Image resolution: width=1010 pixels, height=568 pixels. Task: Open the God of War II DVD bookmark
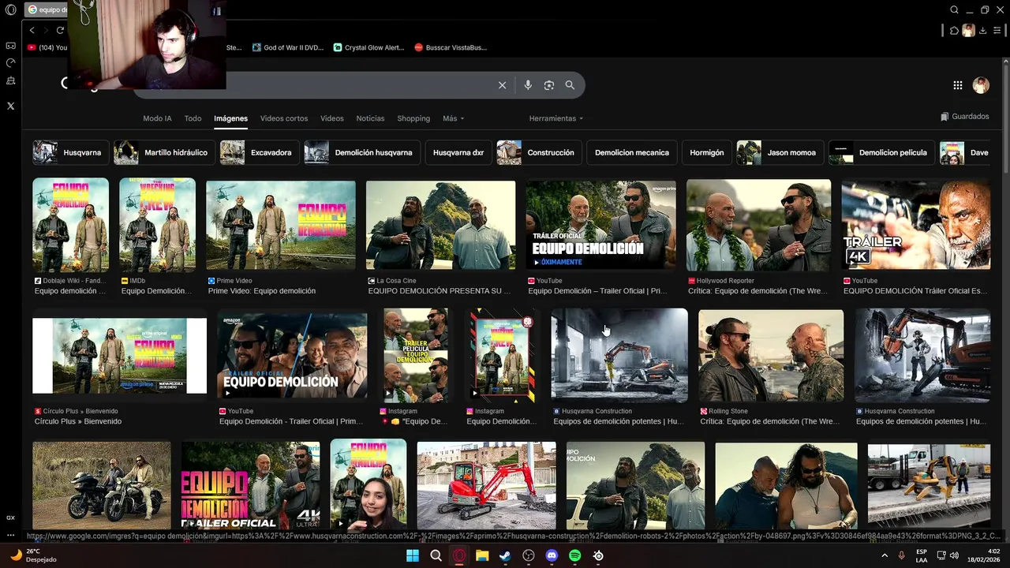288,47
